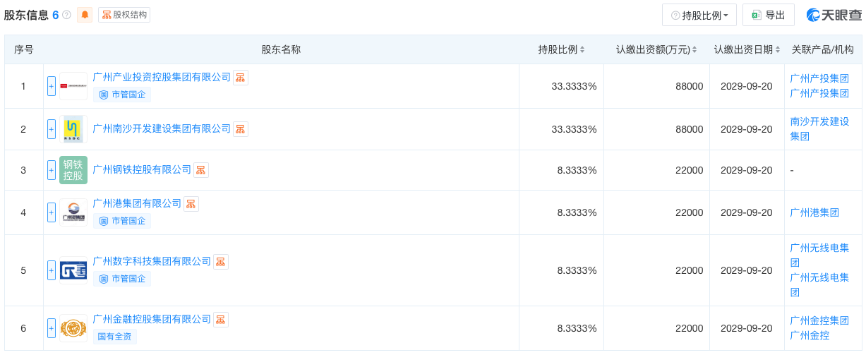The width and height of the screenshot is (866, 355).
Task: Expand row 6 广州金融控股 plus button
Action: [x=52, y=328]
